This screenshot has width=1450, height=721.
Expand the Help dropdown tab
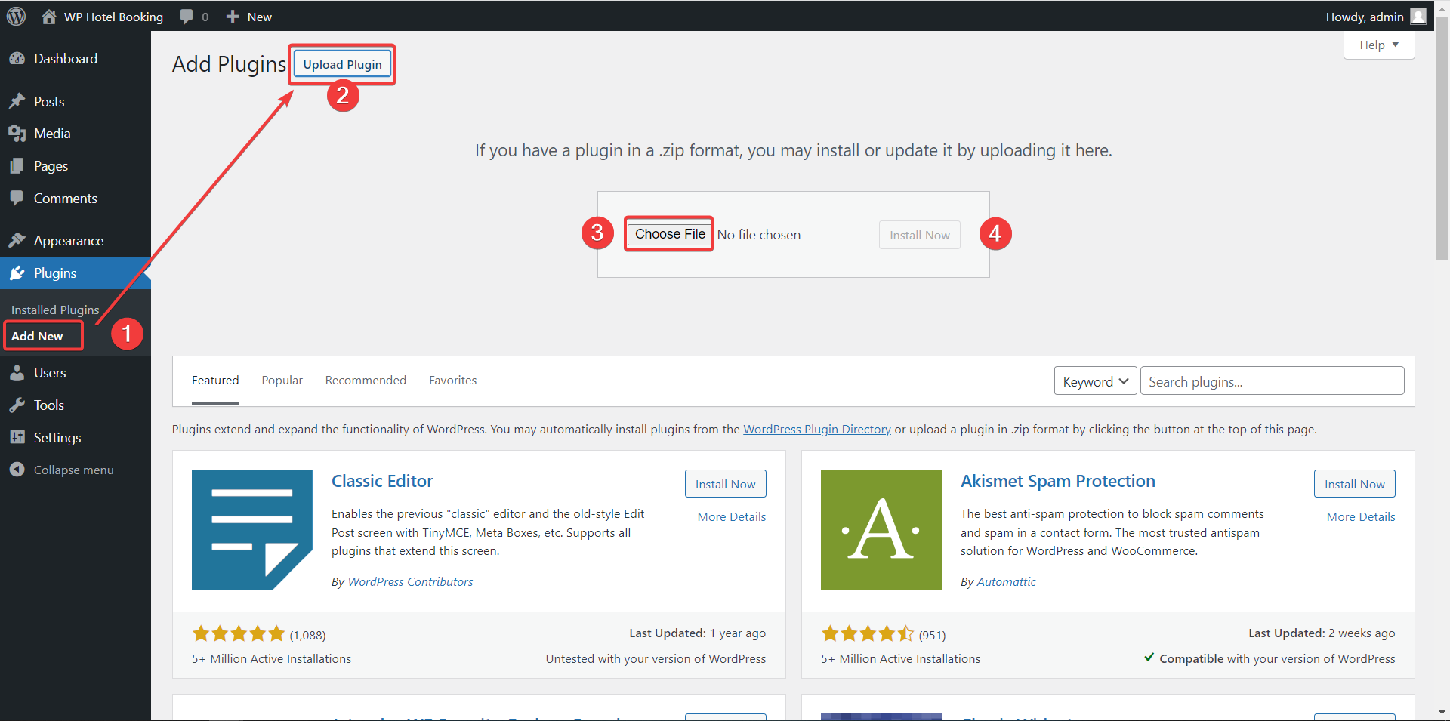point(1379,45)
